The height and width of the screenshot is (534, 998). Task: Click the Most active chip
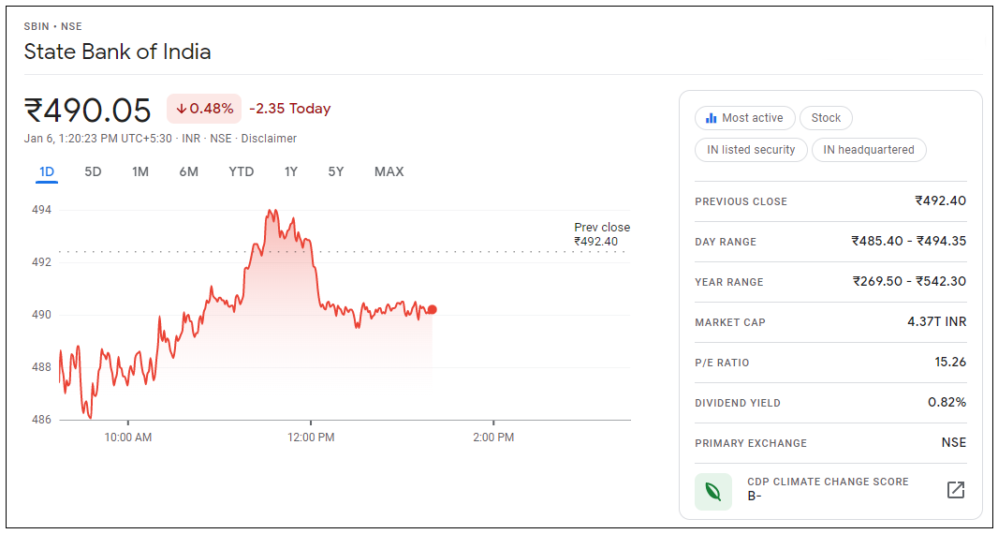[745, 118]
